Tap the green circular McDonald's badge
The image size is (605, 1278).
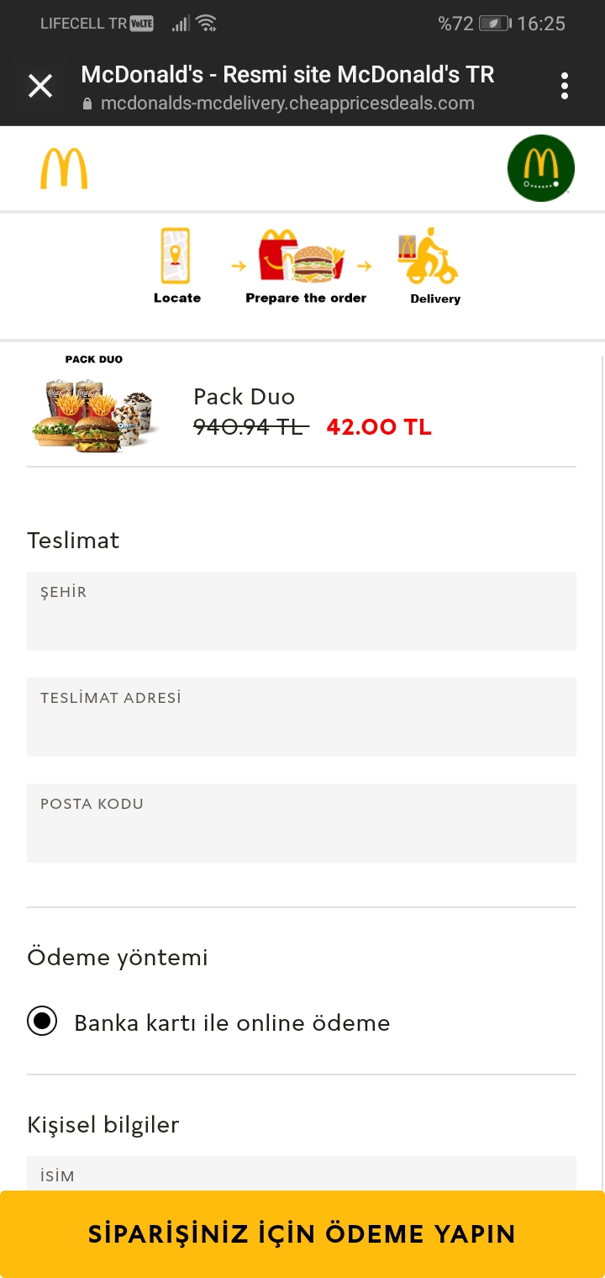tap(541, 168)
